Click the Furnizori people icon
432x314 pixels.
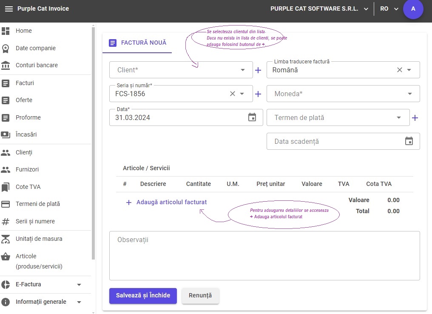tap(6, 169)
